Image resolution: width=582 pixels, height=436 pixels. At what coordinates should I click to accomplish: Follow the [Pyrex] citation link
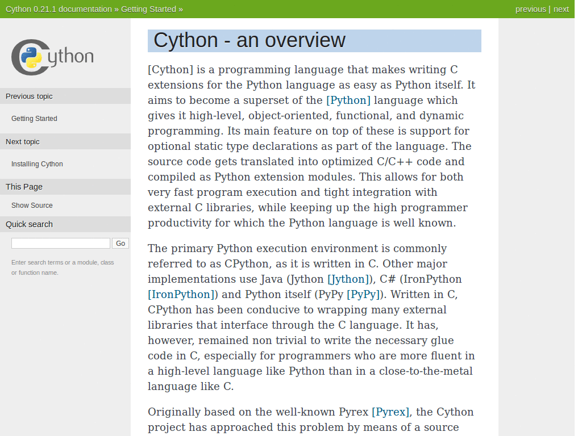coord(390,412)
